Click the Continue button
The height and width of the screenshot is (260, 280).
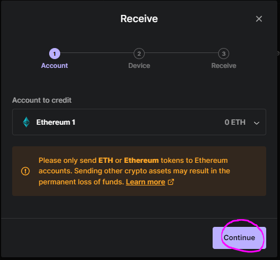tap(239, 238)
